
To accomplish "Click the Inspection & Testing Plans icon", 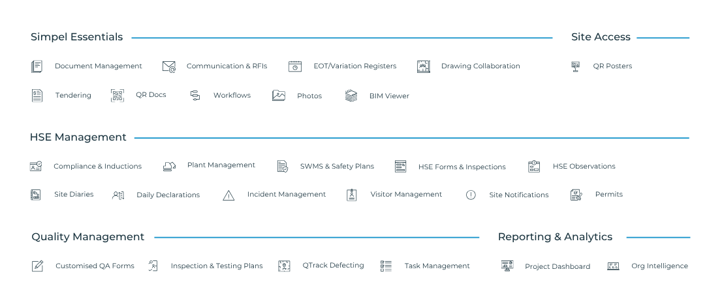I will point(153,266).
